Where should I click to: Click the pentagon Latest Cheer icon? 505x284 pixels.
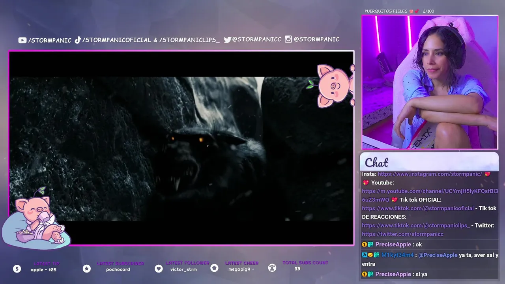click(x=214, y=268)
